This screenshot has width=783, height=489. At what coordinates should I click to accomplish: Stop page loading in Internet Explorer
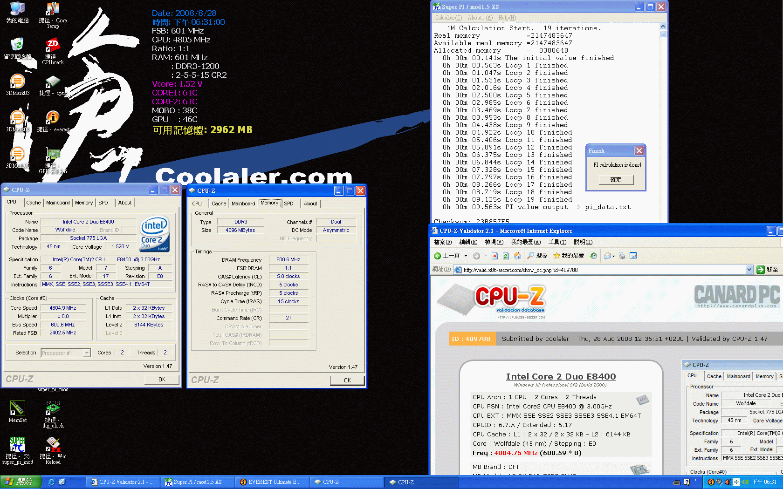495,256
